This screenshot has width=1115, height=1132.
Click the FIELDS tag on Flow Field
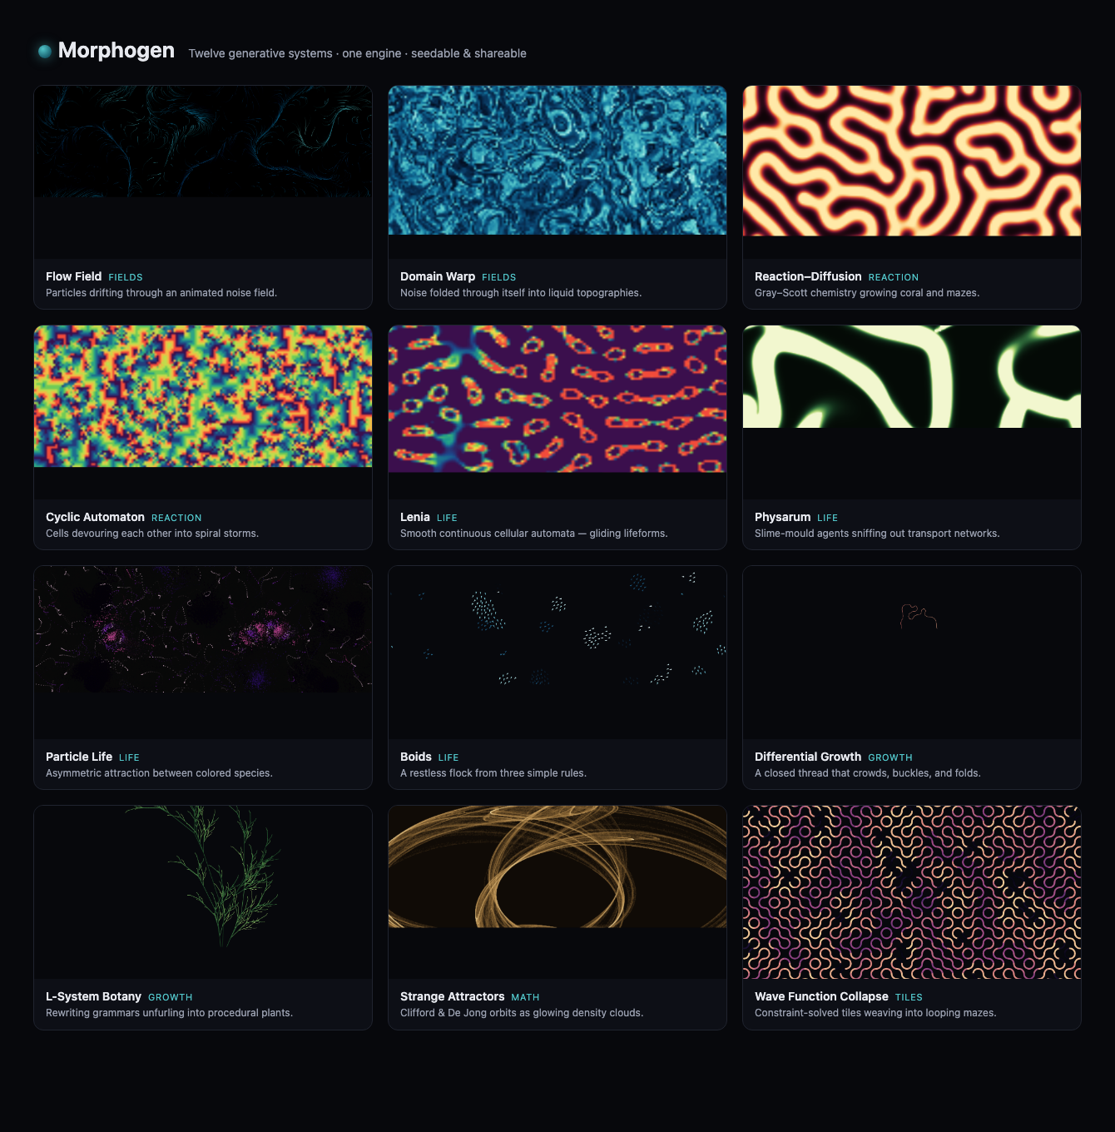click(x=126, y=277)
